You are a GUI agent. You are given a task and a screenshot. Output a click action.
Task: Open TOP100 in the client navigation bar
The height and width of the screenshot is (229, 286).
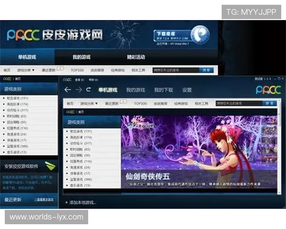141,104
